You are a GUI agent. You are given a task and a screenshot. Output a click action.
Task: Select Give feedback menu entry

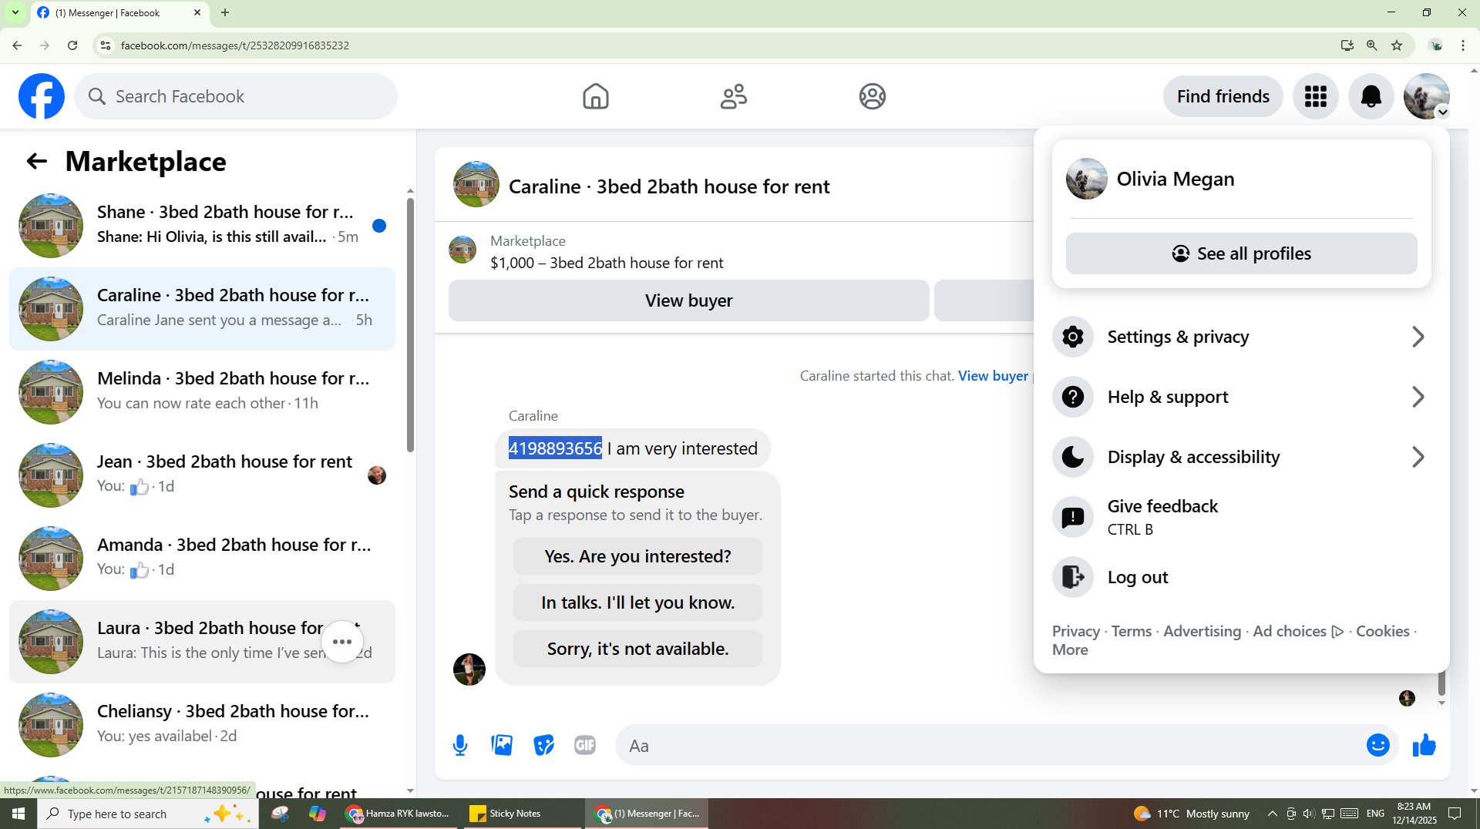point(1241,517)
